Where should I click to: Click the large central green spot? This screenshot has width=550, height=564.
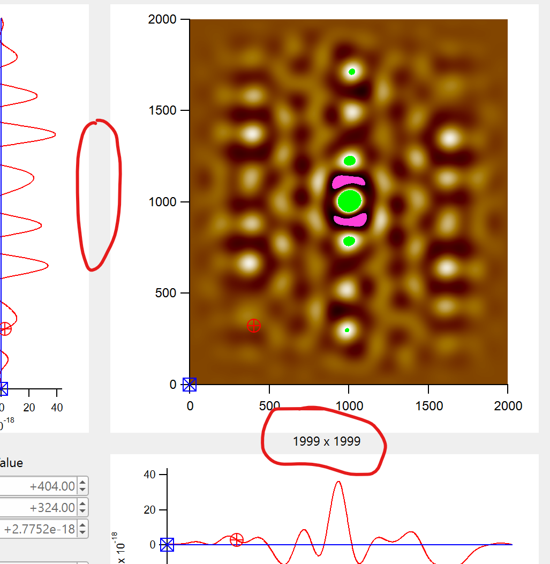pos(350,201)
